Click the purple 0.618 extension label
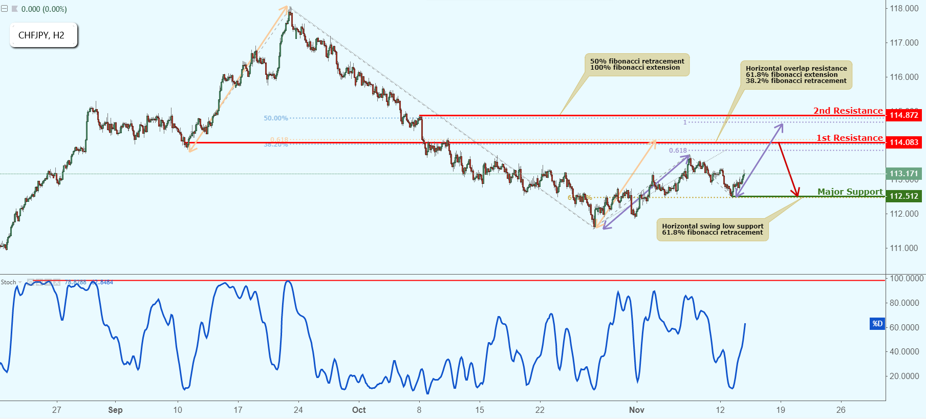 (x=678, y=151)
